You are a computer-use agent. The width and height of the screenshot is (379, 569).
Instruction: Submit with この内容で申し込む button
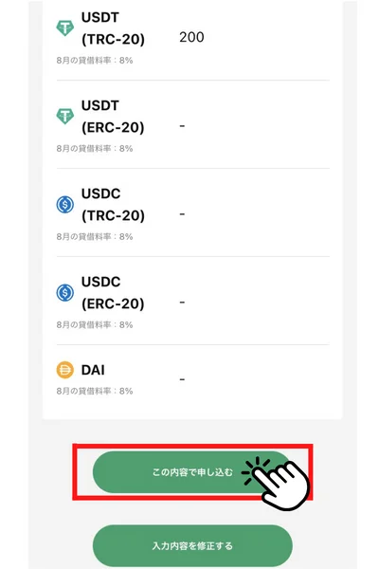pyautogui.click(x=192, y=472)
